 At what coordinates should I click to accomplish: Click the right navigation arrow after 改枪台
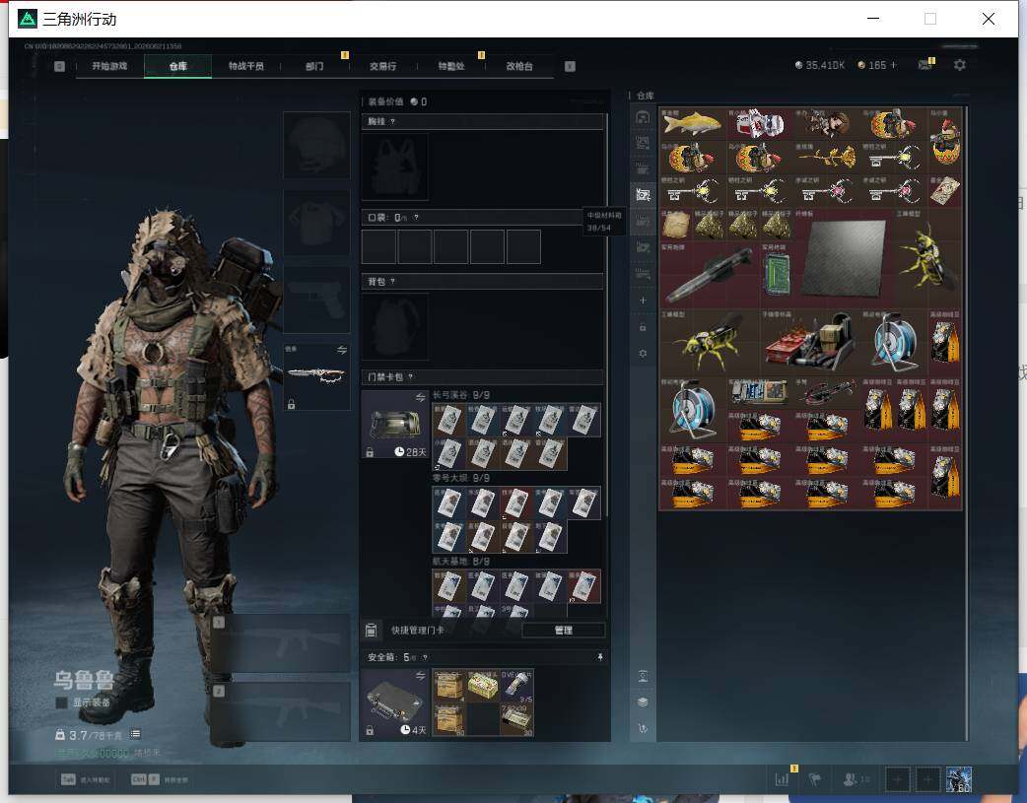click(570, 66)
